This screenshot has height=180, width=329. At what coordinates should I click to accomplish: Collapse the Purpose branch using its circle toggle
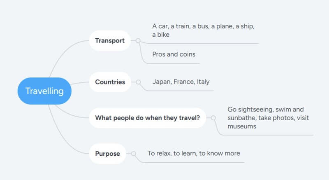(133, 154)
